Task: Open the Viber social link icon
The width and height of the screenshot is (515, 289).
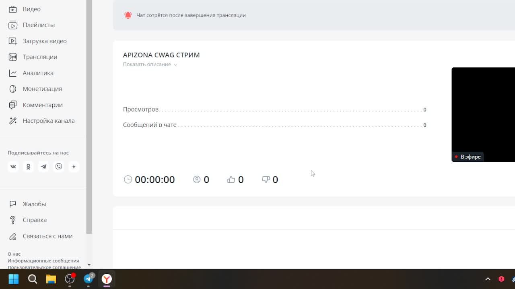Action: [x=59, y=167]
